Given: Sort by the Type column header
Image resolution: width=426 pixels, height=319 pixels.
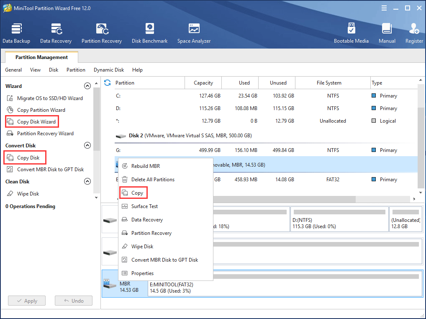Looking at the screenshot, I should click(x=394, y=82).
